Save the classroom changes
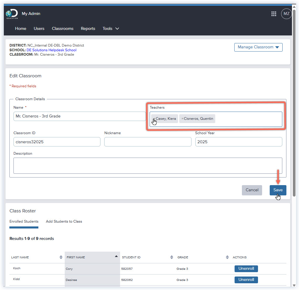Viewport: 299px width, 290px height. pos(278,190)
